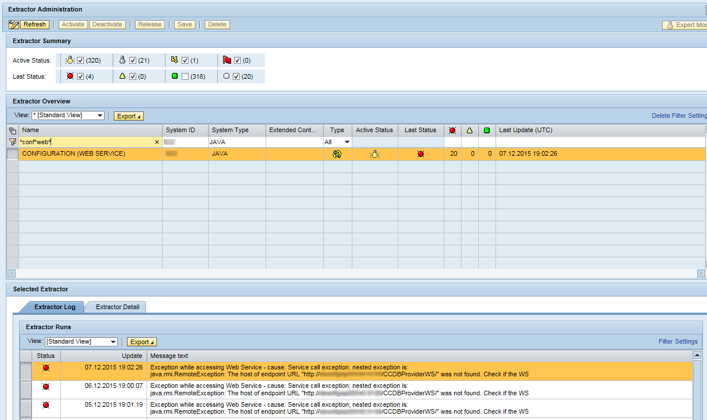The height and width of the screenshot is (420, 707).
Task: Switch to the Extractor Detail tab
Action: coord(117,307)
